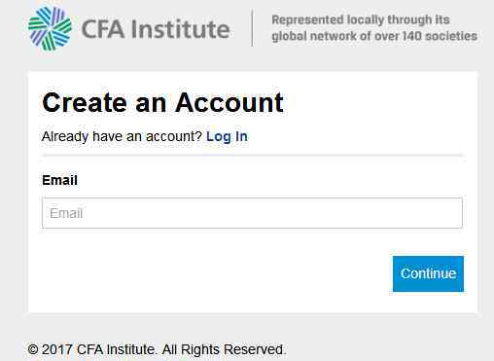Click the 'All Rights Reserved' footer phrase
Viewport: 494px width, 361px height.
click(x=224, y=349)
